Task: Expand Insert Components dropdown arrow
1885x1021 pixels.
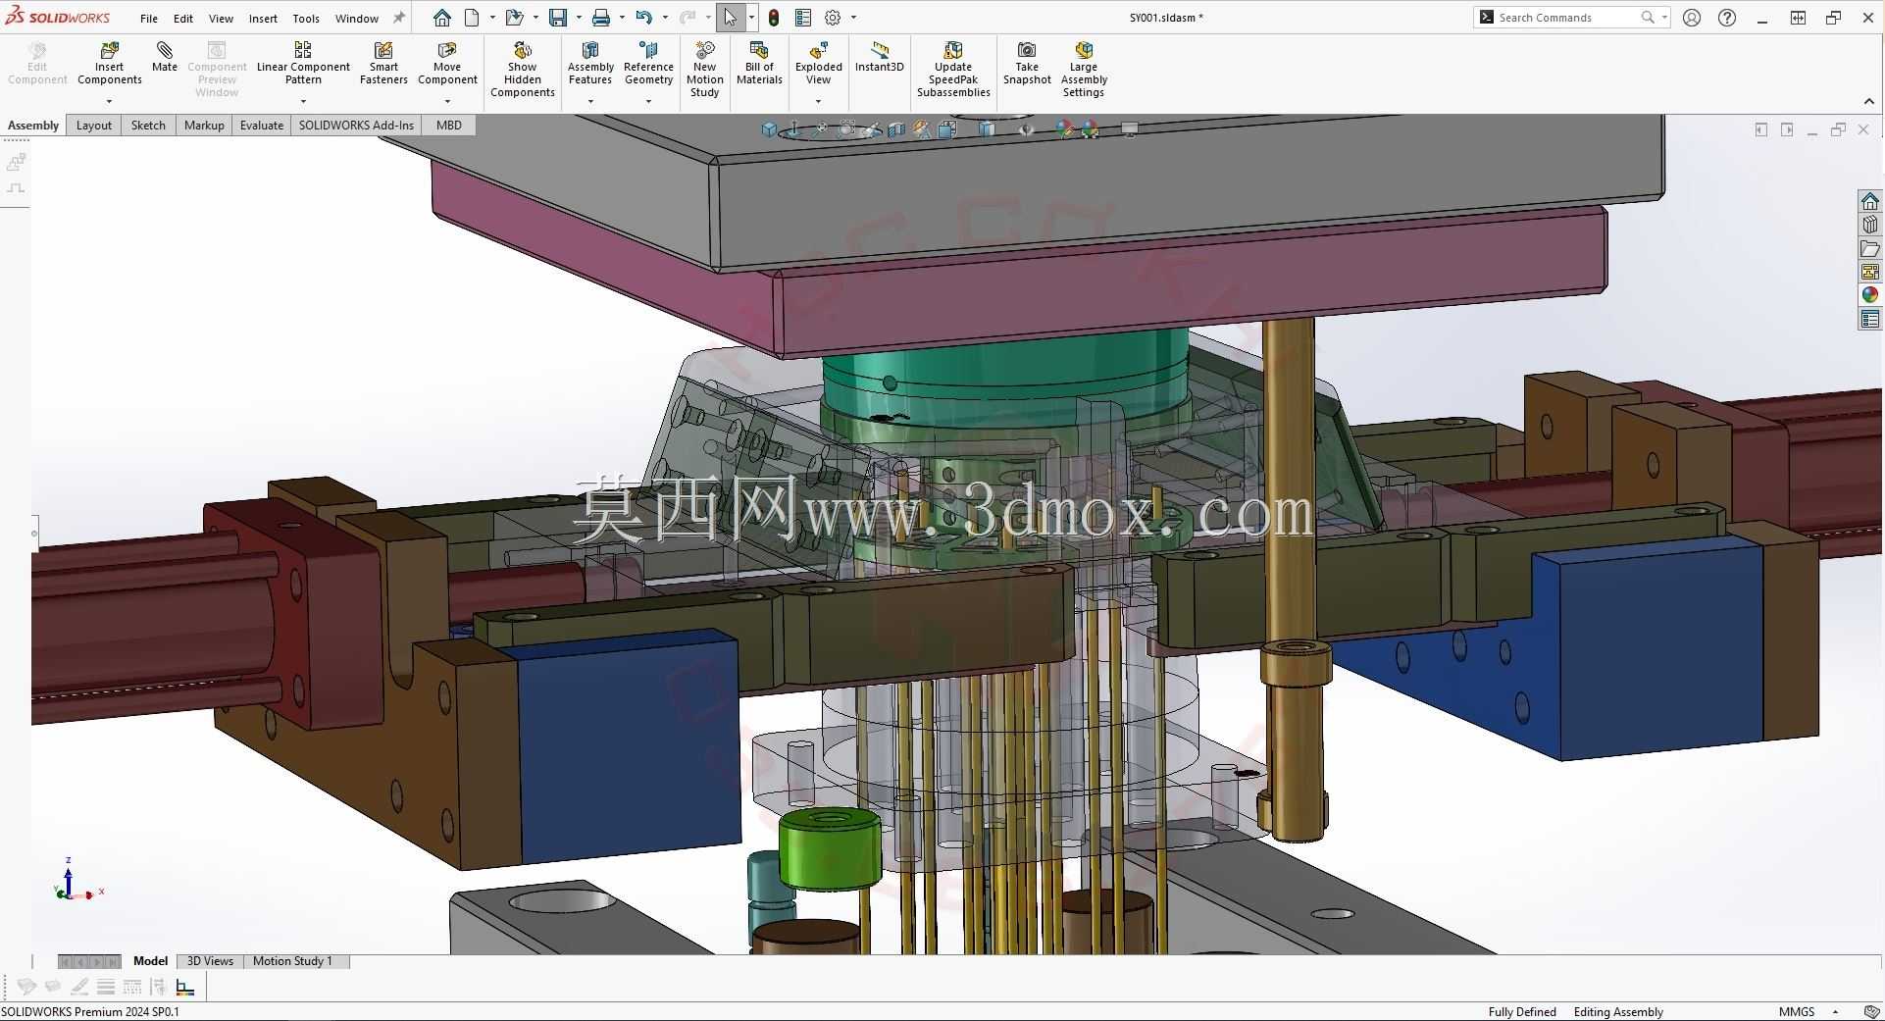Action: [x=109, y=101]
